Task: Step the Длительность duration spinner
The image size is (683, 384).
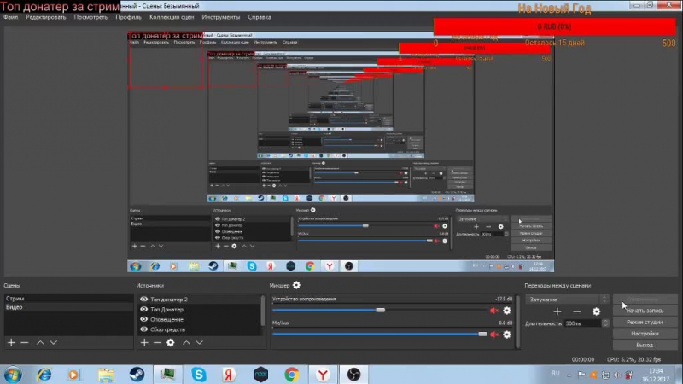Action: coord(605,323)
